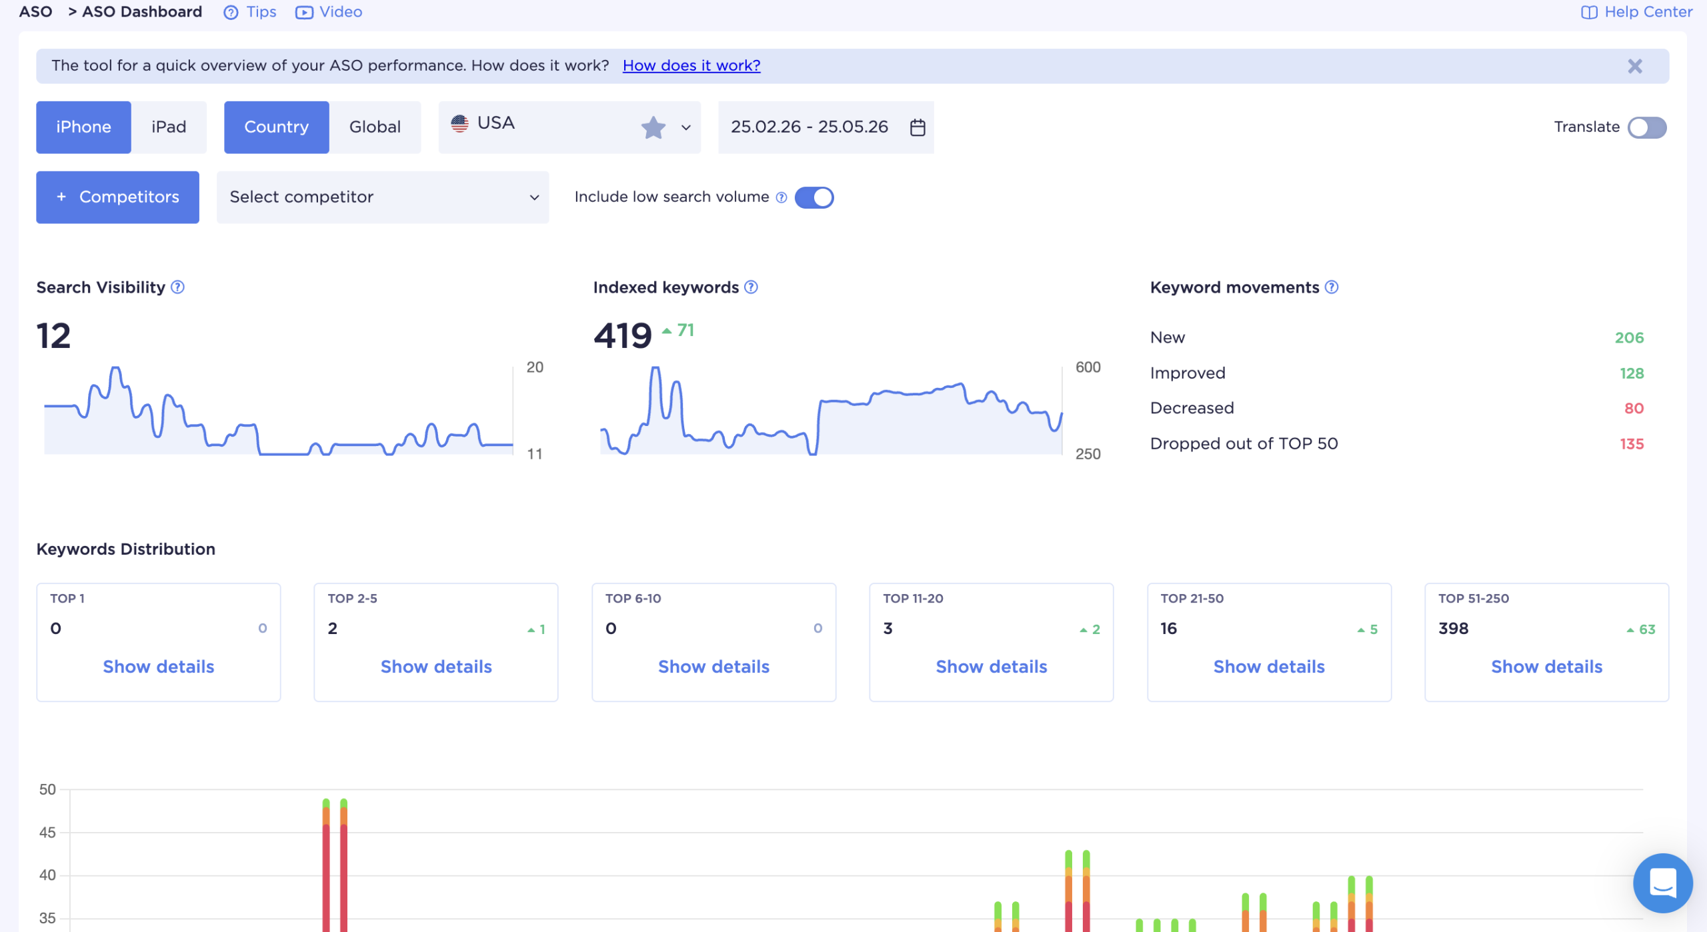Open the Video tutorial icon
This screenshot has width=1707, height=932.
pyautogui.click(x=304, y=13)
